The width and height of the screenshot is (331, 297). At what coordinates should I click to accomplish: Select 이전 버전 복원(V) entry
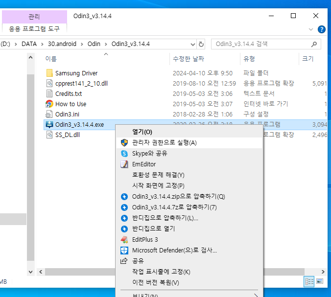pos(189,282)
